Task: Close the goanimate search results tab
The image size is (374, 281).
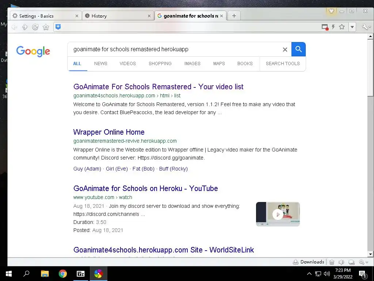Action: coord(222,16)
